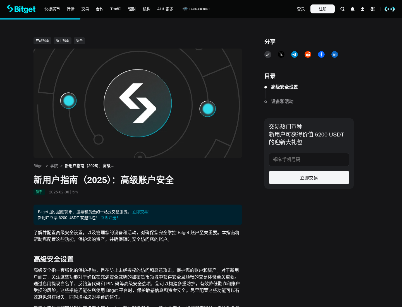The image size is (402, 307).
Task: Share the article on Telegram
Action: tap(295, 54)
